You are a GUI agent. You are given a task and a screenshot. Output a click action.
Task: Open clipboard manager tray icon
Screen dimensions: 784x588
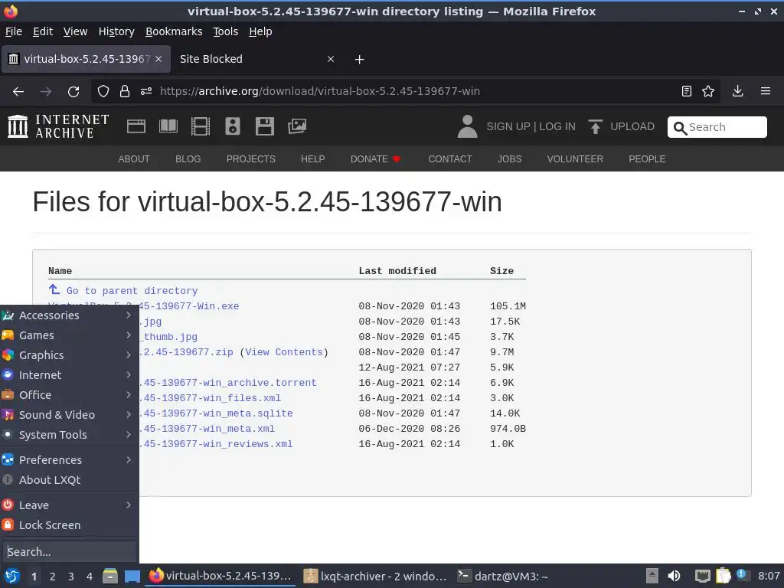pyautogui.click(x=723, y=576)
